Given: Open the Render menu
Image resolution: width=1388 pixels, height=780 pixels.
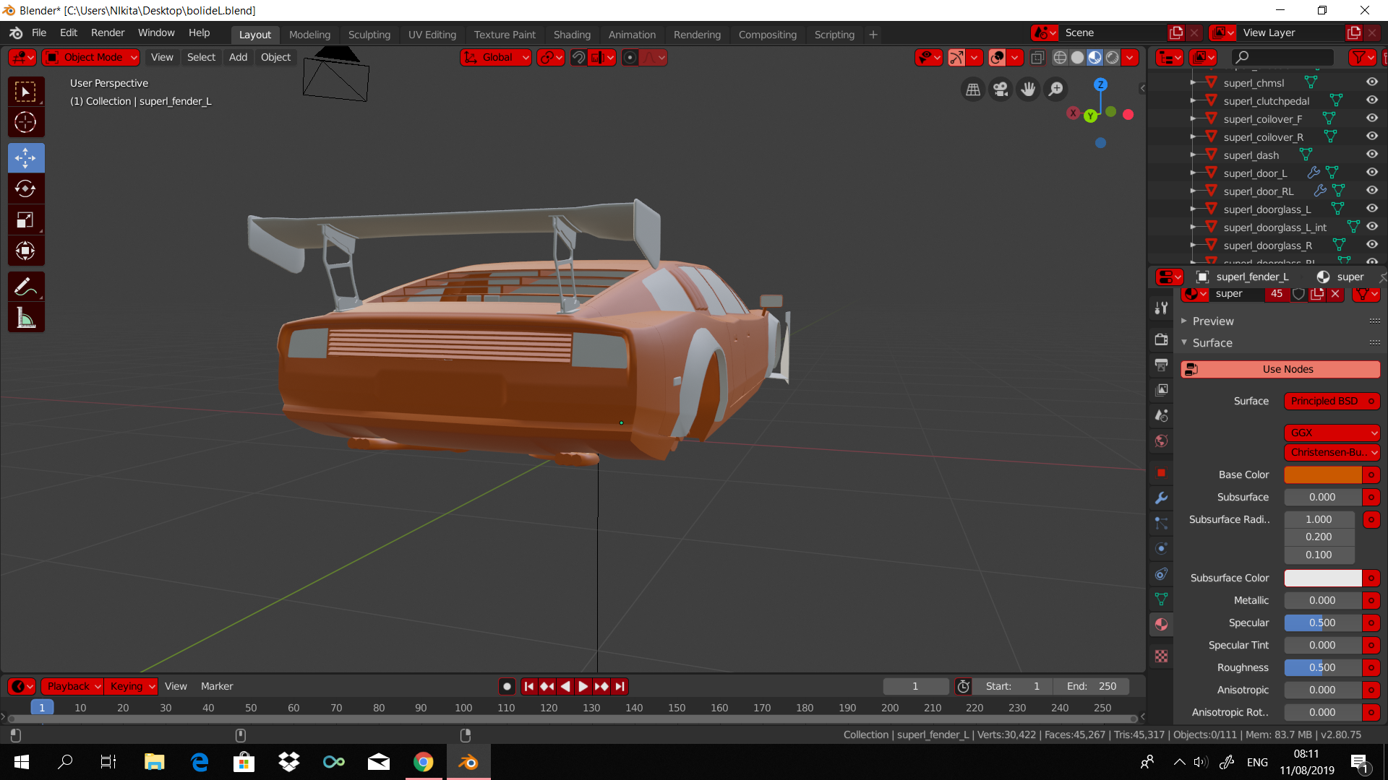Looking at the screenshot, I should coord(108,33).
